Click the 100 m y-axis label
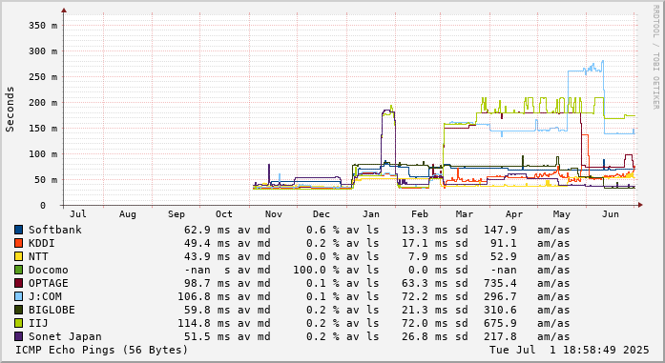The height and width of the screenshot is (363, 665). point(43,154)
